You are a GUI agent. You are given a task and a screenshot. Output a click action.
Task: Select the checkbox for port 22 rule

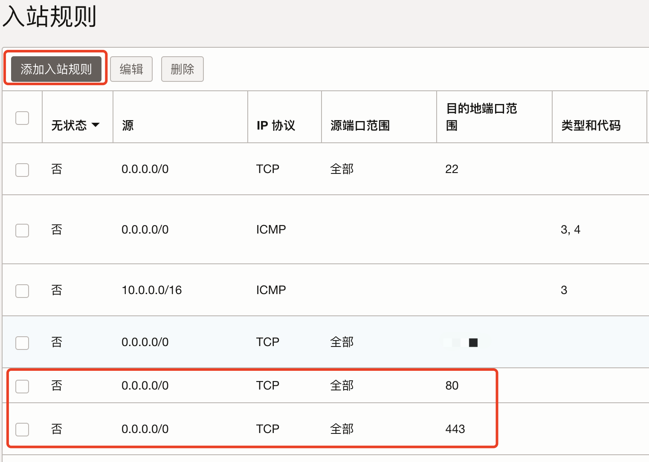coord(22,170)
